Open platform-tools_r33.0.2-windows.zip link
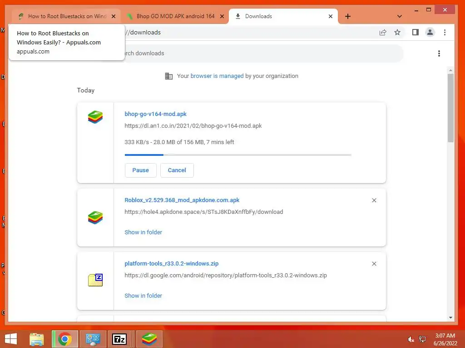The height and width of the screenshot is (348, 465). click(x=171, y=263)
